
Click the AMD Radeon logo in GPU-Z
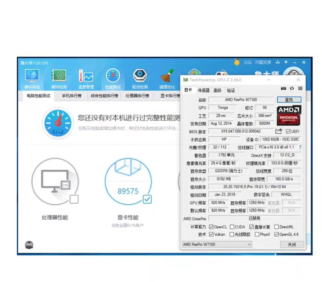coord(289,116)
